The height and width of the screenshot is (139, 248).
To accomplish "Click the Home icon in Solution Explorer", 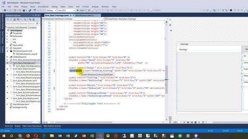I will (15, 20).
